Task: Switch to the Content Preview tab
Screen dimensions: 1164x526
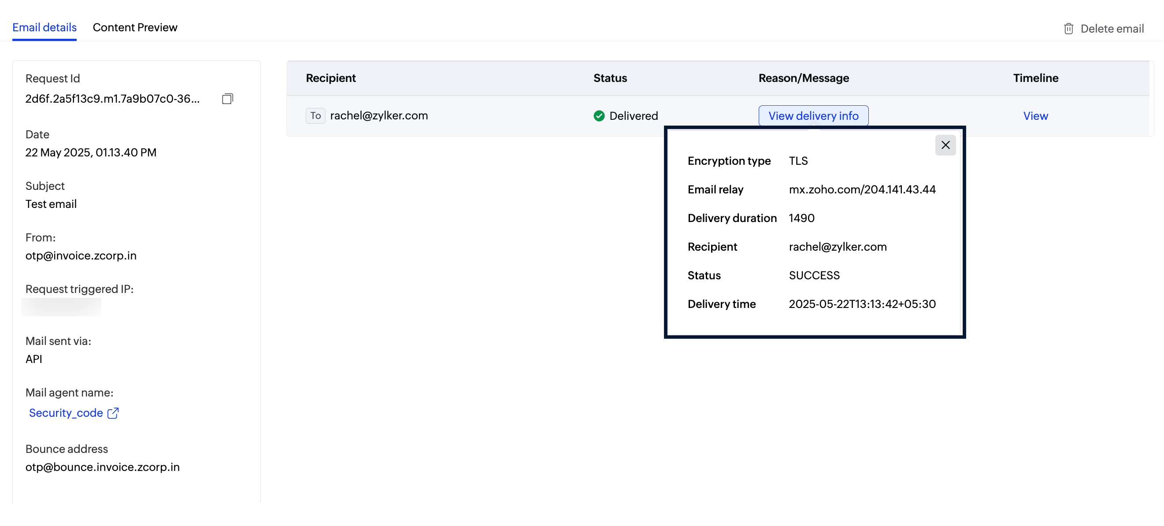Action: [135, 28]
